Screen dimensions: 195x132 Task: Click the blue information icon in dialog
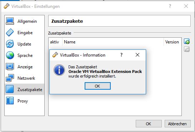(59, 70)
